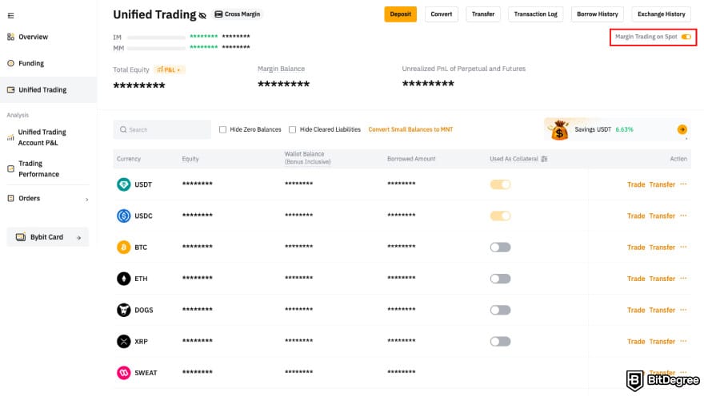Click the Trading Performance sidebar icon
Viewport: 704px width, 396px height.
click(10, 169)
